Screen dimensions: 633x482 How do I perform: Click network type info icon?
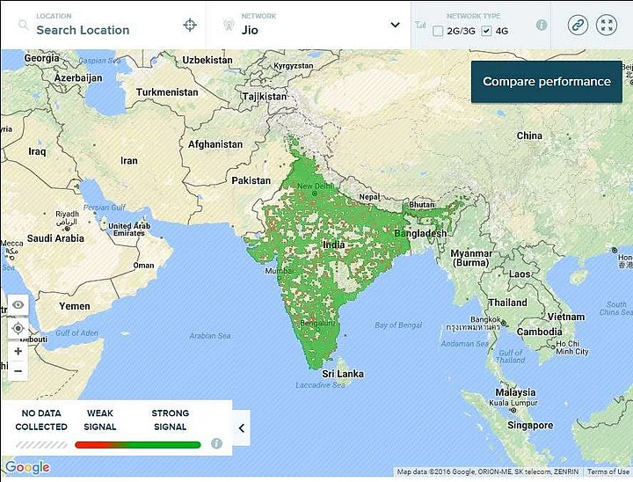542,25
